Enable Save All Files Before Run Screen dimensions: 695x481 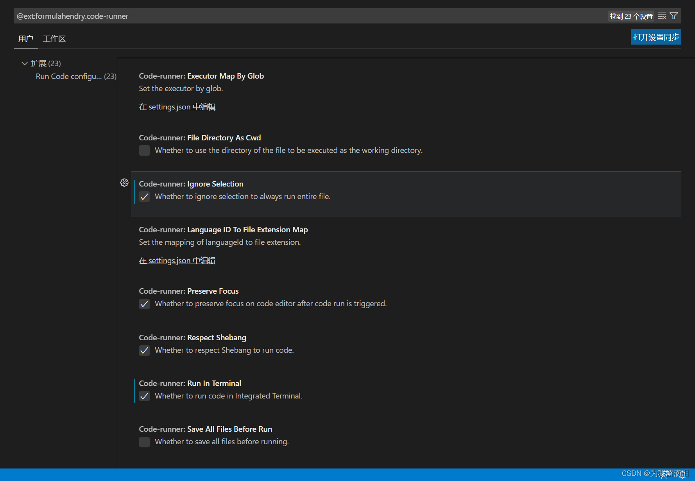point(144,442)
